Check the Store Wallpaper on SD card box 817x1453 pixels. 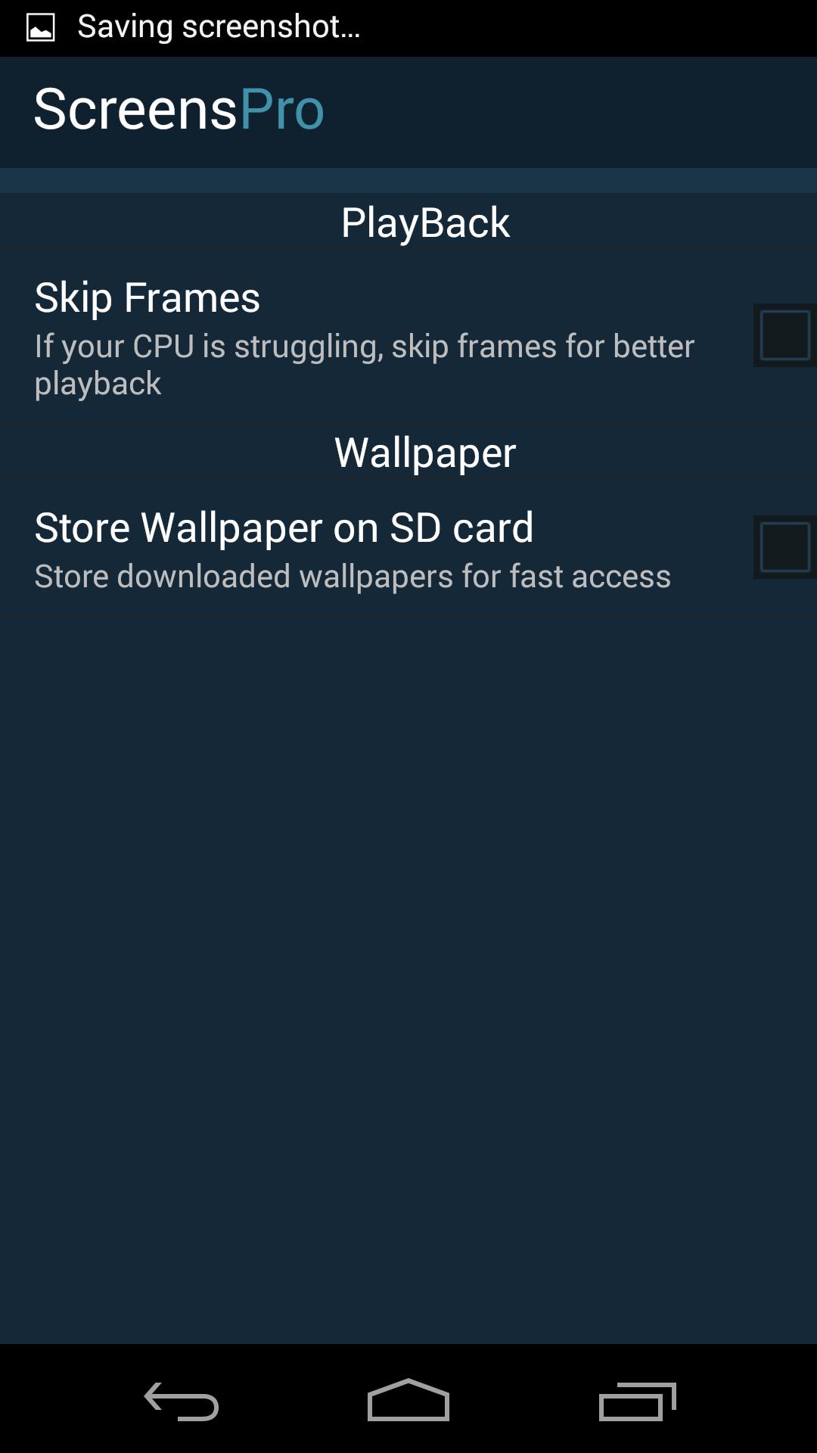point(784,546)
